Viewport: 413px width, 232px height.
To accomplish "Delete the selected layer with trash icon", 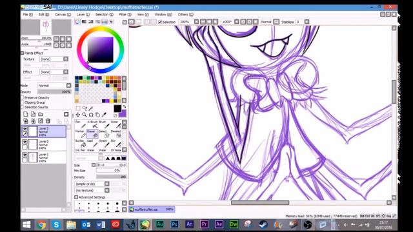I will [x=48, y=121].
